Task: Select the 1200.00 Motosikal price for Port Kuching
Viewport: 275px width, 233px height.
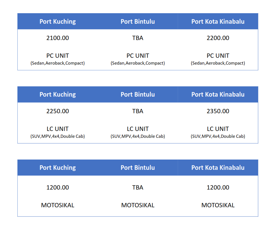Action: 58,188
